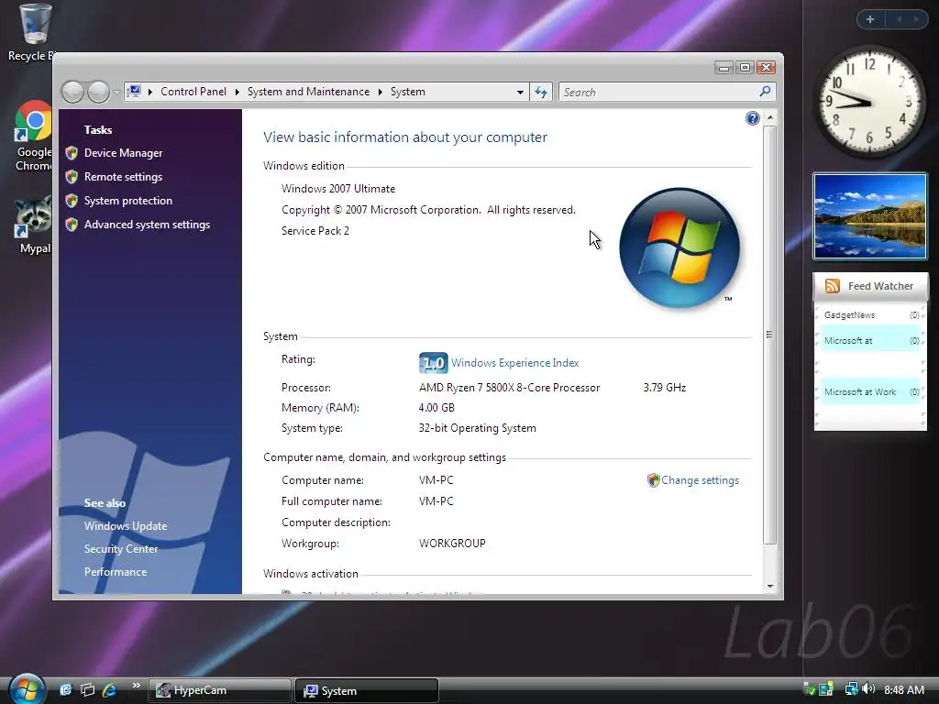Viewport: 939px width, 704px height.
Task: Expand arrow before Control Panel breadcrumb
Action: tap(150, 92)
